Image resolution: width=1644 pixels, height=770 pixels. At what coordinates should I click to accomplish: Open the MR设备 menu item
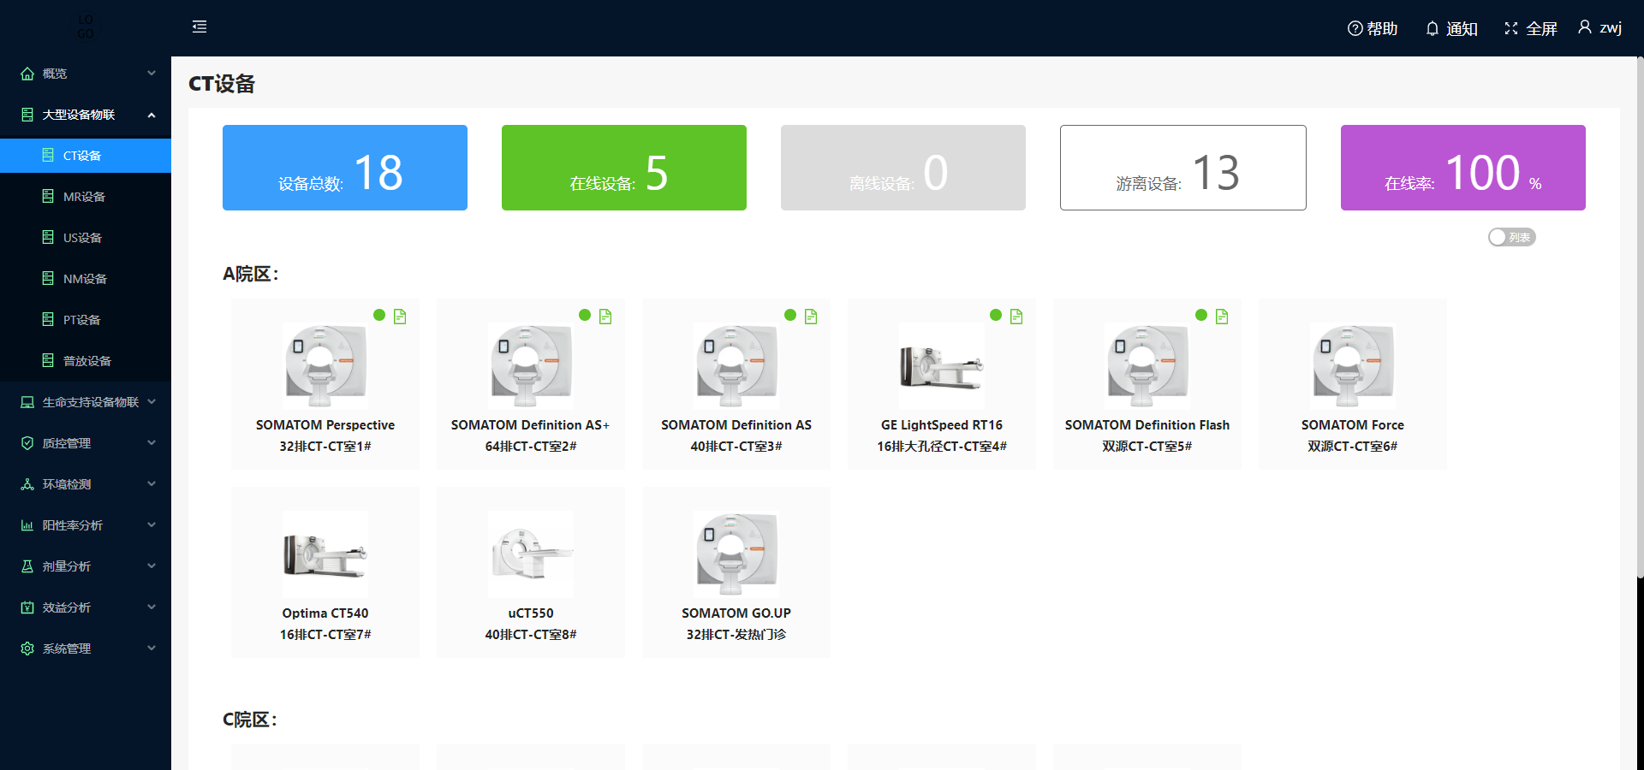coord(86,197)
